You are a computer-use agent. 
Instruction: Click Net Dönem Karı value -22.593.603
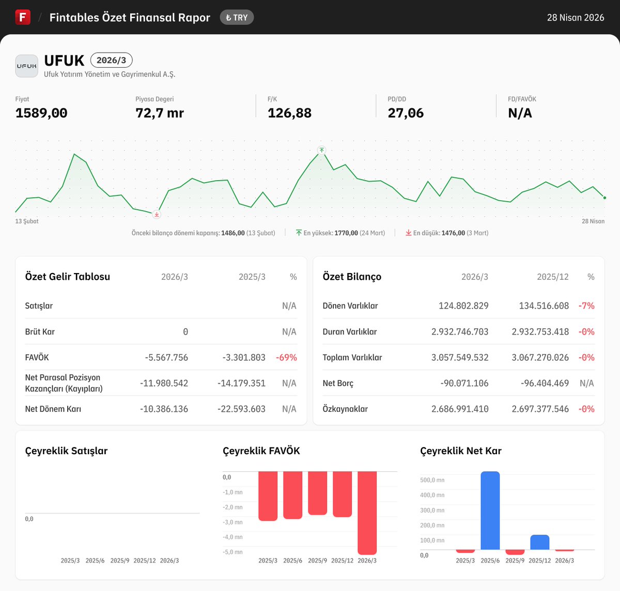click(241, 409)
